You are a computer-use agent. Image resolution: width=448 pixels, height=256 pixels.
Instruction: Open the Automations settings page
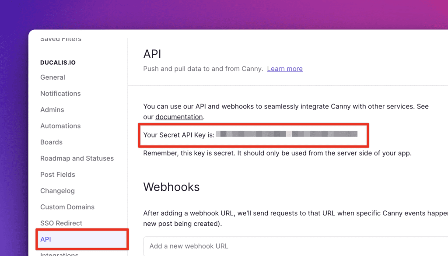(60, 126)
